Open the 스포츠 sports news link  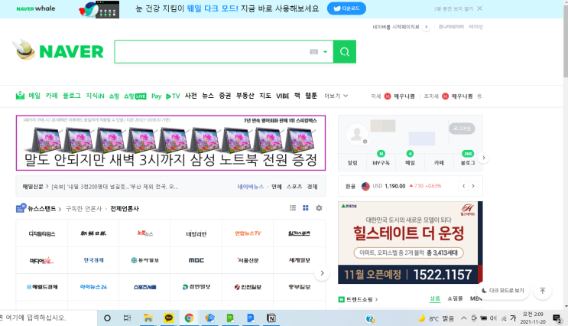tap(294, 187)
